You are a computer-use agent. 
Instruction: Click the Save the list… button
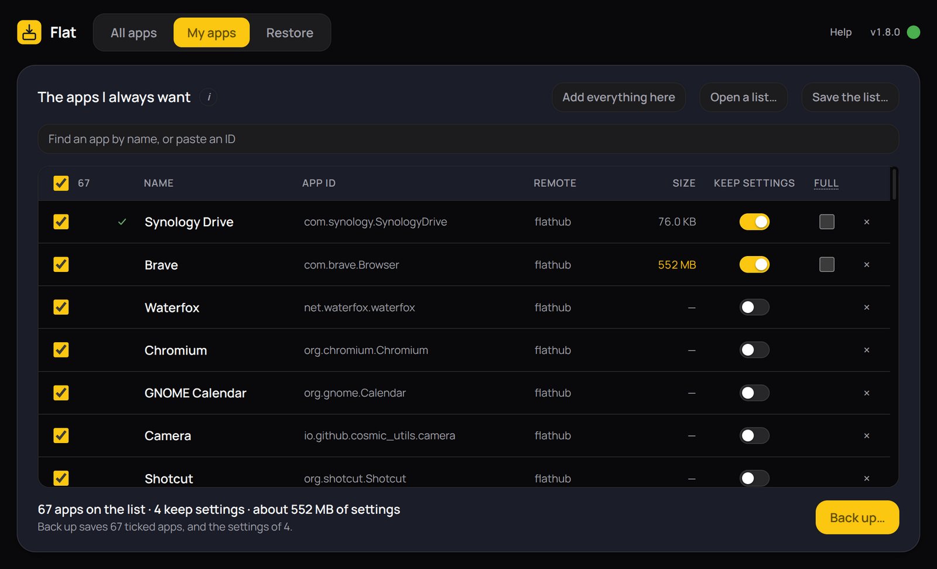pyautogui.click(x=850, y=97)
